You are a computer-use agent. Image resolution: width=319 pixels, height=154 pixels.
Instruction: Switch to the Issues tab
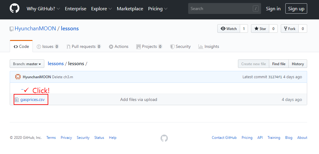(x=48, y=46)
